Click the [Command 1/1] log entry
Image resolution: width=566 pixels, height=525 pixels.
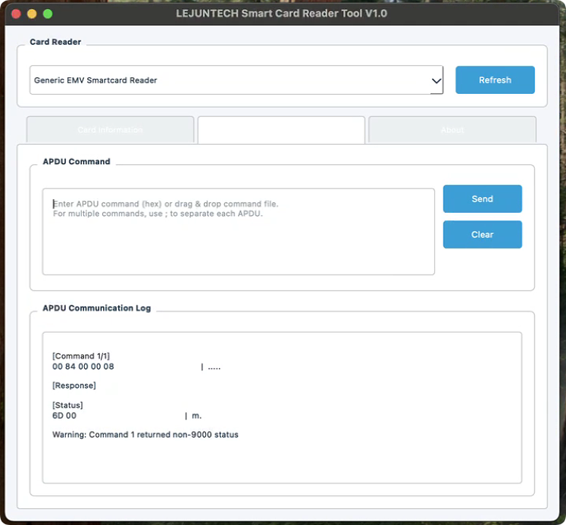pyautogui.click(x=81, y=356)
